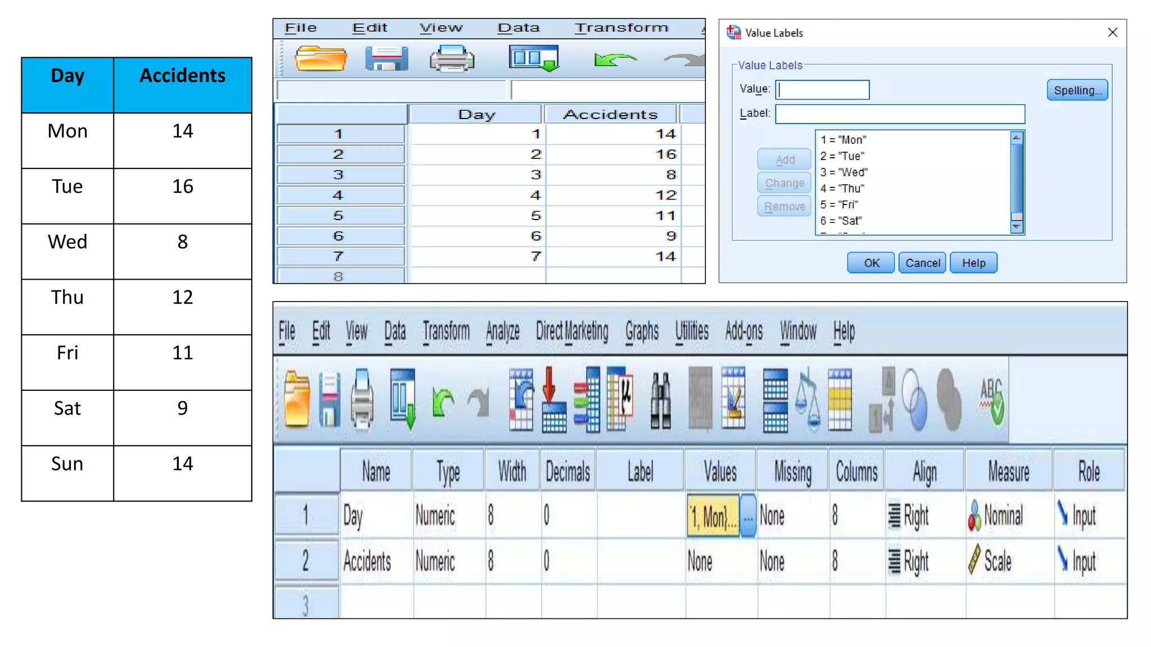The height and width of the screenshot is (647, 1151).
Task: Click the binoculars Find icon in toolbar
Action: point(660,400)
